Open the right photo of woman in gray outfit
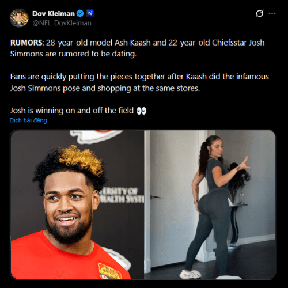The width and height of the screenshot is (288, 288). (210, 204)
